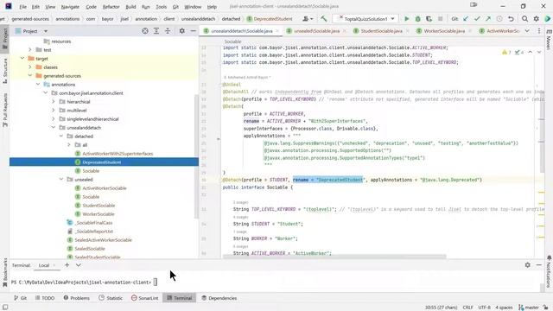553x311 pixels.
Task: Click UTF-8 encoding in status bar
Action: click(484, 308)
